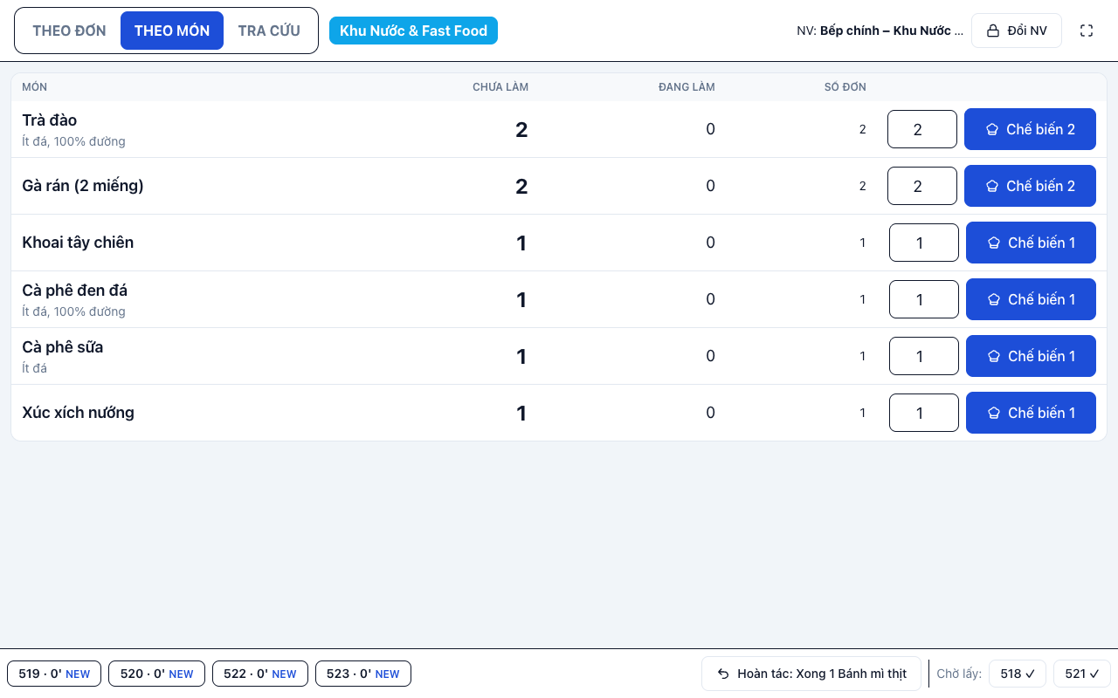Switch to THEO ĐƠN tab
1118x698 pixels.
pos(69,31)
